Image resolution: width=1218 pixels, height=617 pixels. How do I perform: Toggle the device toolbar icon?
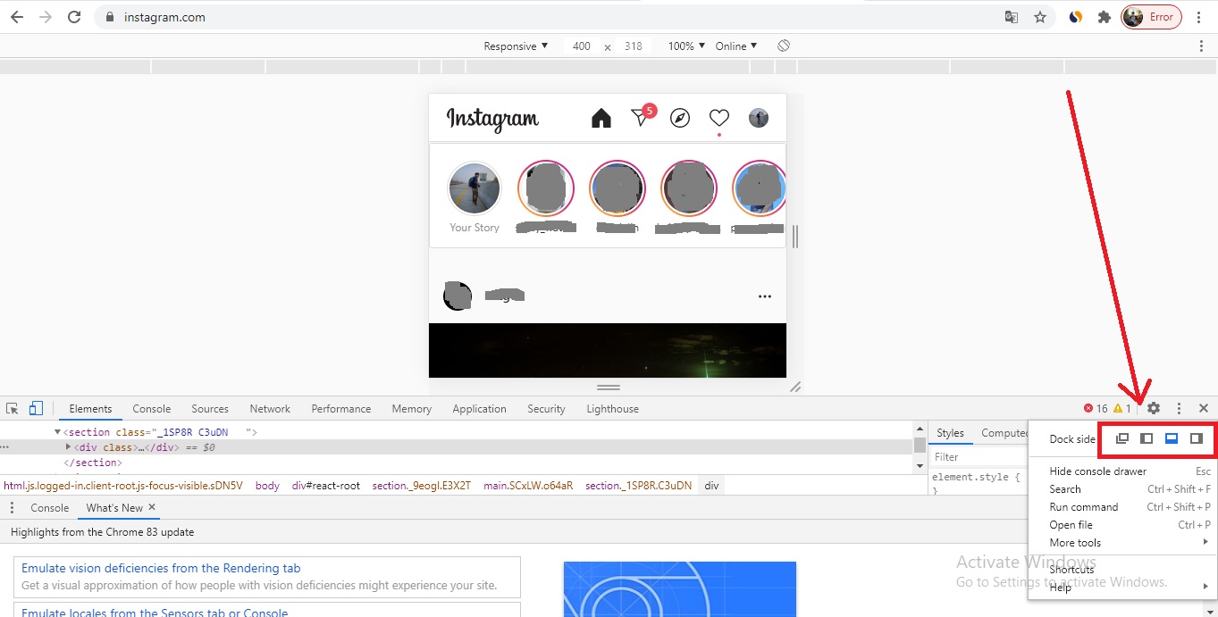[x=36, y=408]
